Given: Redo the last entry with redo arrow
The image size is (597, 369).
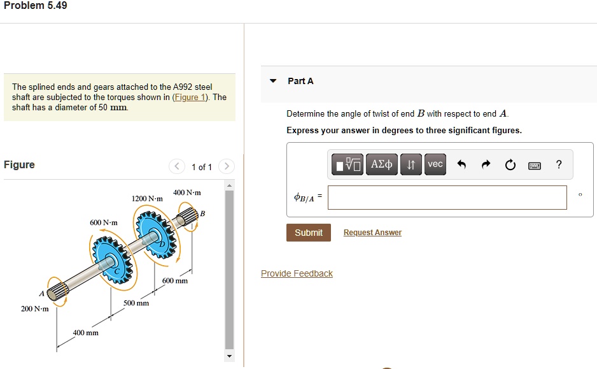Looking at the screenshot, I should tap(486, 164).
